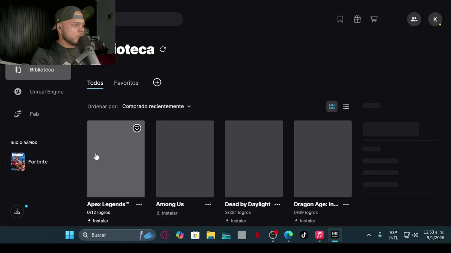Viewport: 451px width, 253px height.
Task: Click the volume speaker tray icon
Action: 415,235
